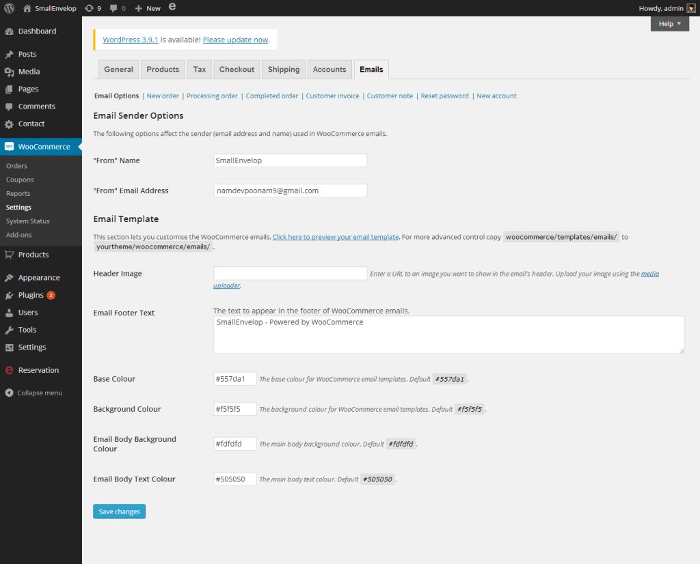Open the Email Body Text Colour field
The width and height of the screenshot is (700, 564).
(235, 479)
